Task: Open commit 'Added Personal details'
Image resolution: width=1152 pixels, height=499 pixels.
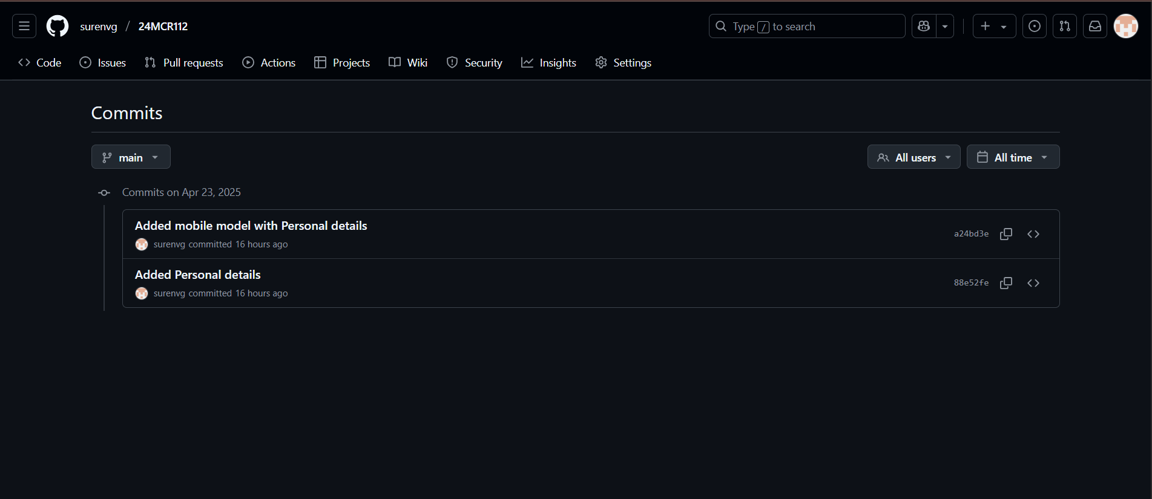Action: 197,275
